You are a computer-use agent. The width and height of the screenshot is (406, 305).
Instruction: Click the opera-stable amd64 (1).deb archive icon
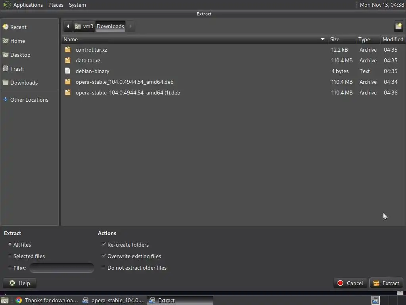point(68,92)
